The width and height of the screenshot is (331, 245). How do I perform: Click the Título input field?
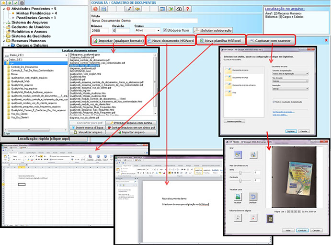tap(144, 21)
